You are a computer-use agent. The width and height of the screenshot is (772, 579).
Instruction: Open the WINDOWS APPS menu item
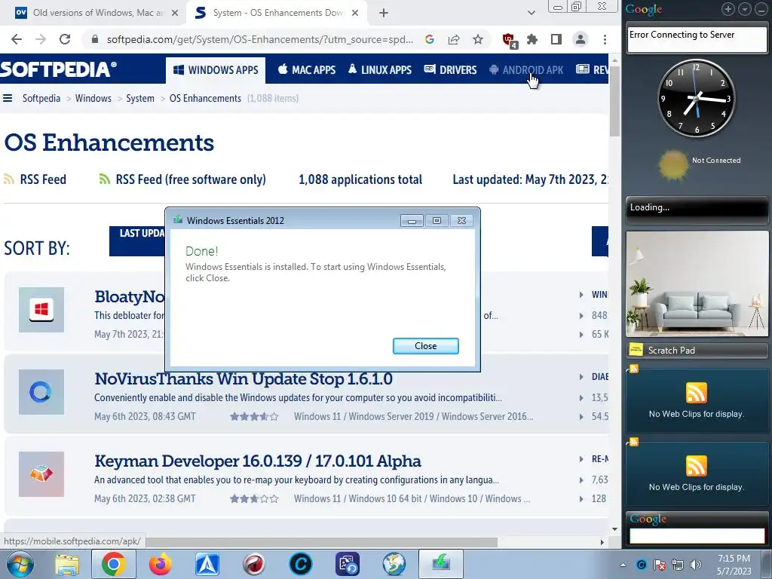(216, 70)
